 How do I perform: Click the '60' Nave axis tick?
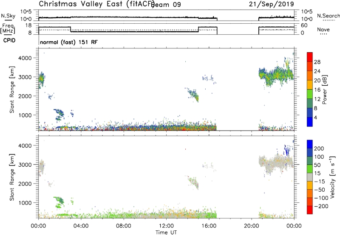pyautogui.click(x=304, y=25)
